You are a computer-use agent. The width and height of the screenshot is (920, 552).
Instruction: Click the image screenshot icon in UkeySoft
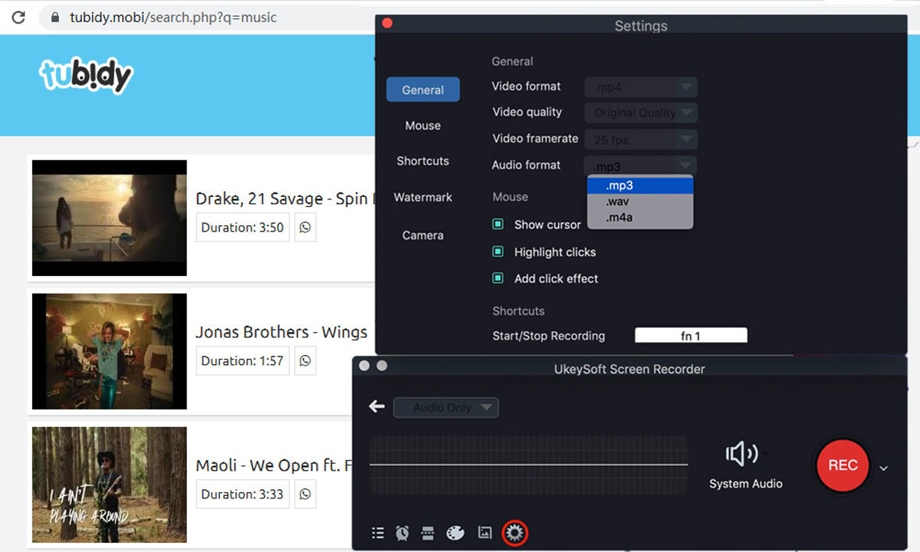tap(485, 532)
